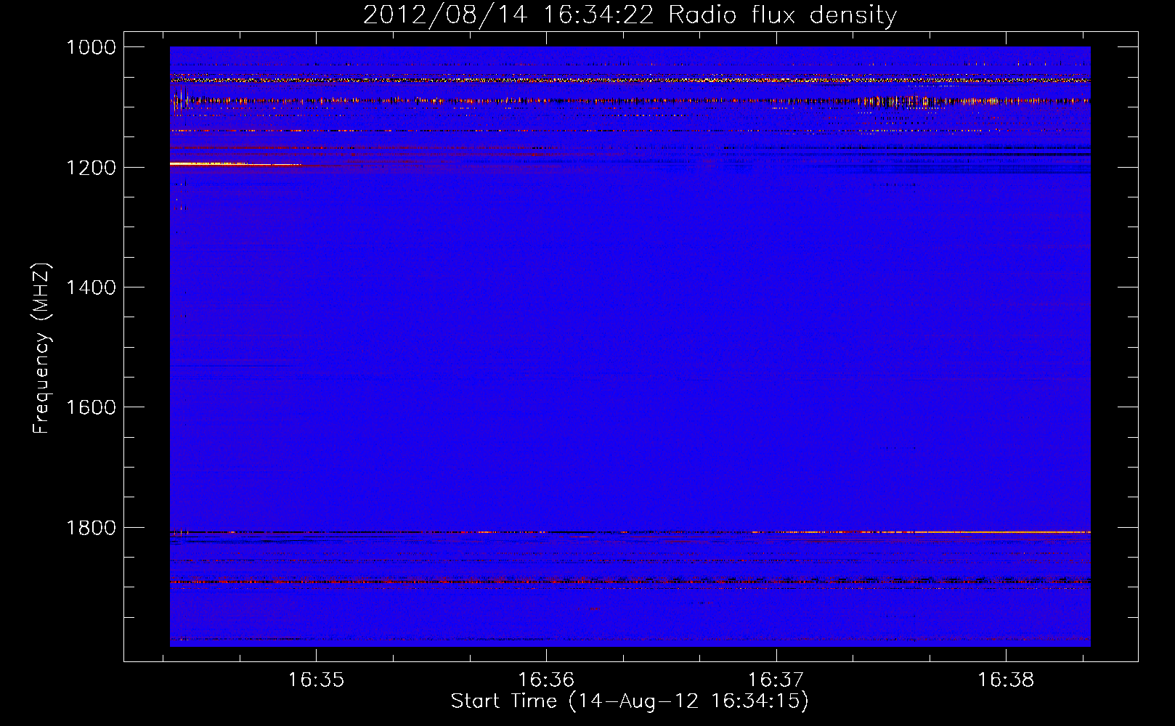Click the 16:36 time tick label
Screen dimensions: 1175x726
coord(545,680)
